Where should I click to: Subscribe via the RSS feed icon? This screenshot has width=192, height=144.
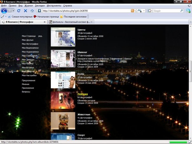pos(133,11)
